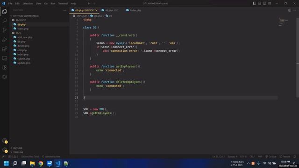Screen dimensions: 299x168
Task: Toggle the Primary Side Bar layout icon
Action: pyautogui.click(x=254, y=3)
